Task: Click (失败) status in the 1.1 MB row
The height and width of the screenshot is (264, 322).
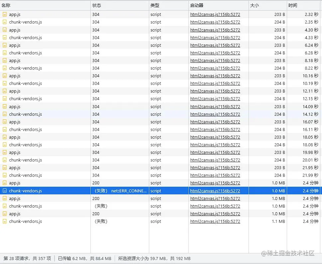Action: 101,221
